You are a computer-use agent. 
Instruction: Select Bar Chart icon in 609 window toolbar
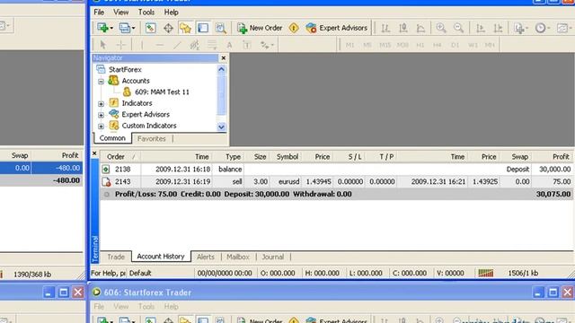pos(385,28)
